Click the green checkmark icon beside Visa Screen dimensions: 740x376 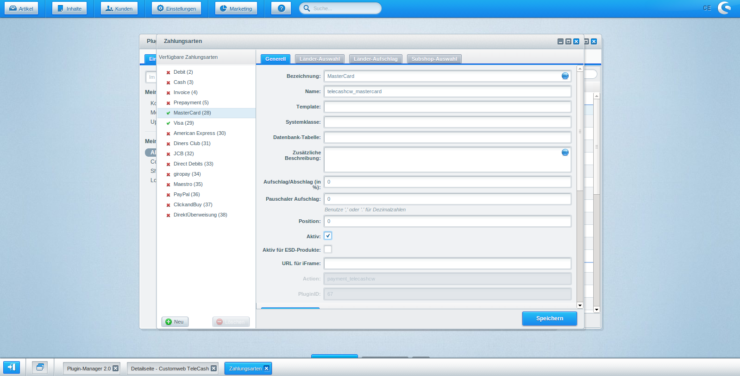[x=169, y=123]
